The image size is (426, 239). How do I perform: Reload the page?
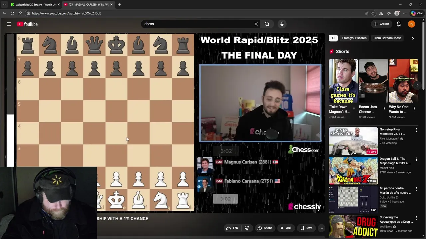(12, 13)
